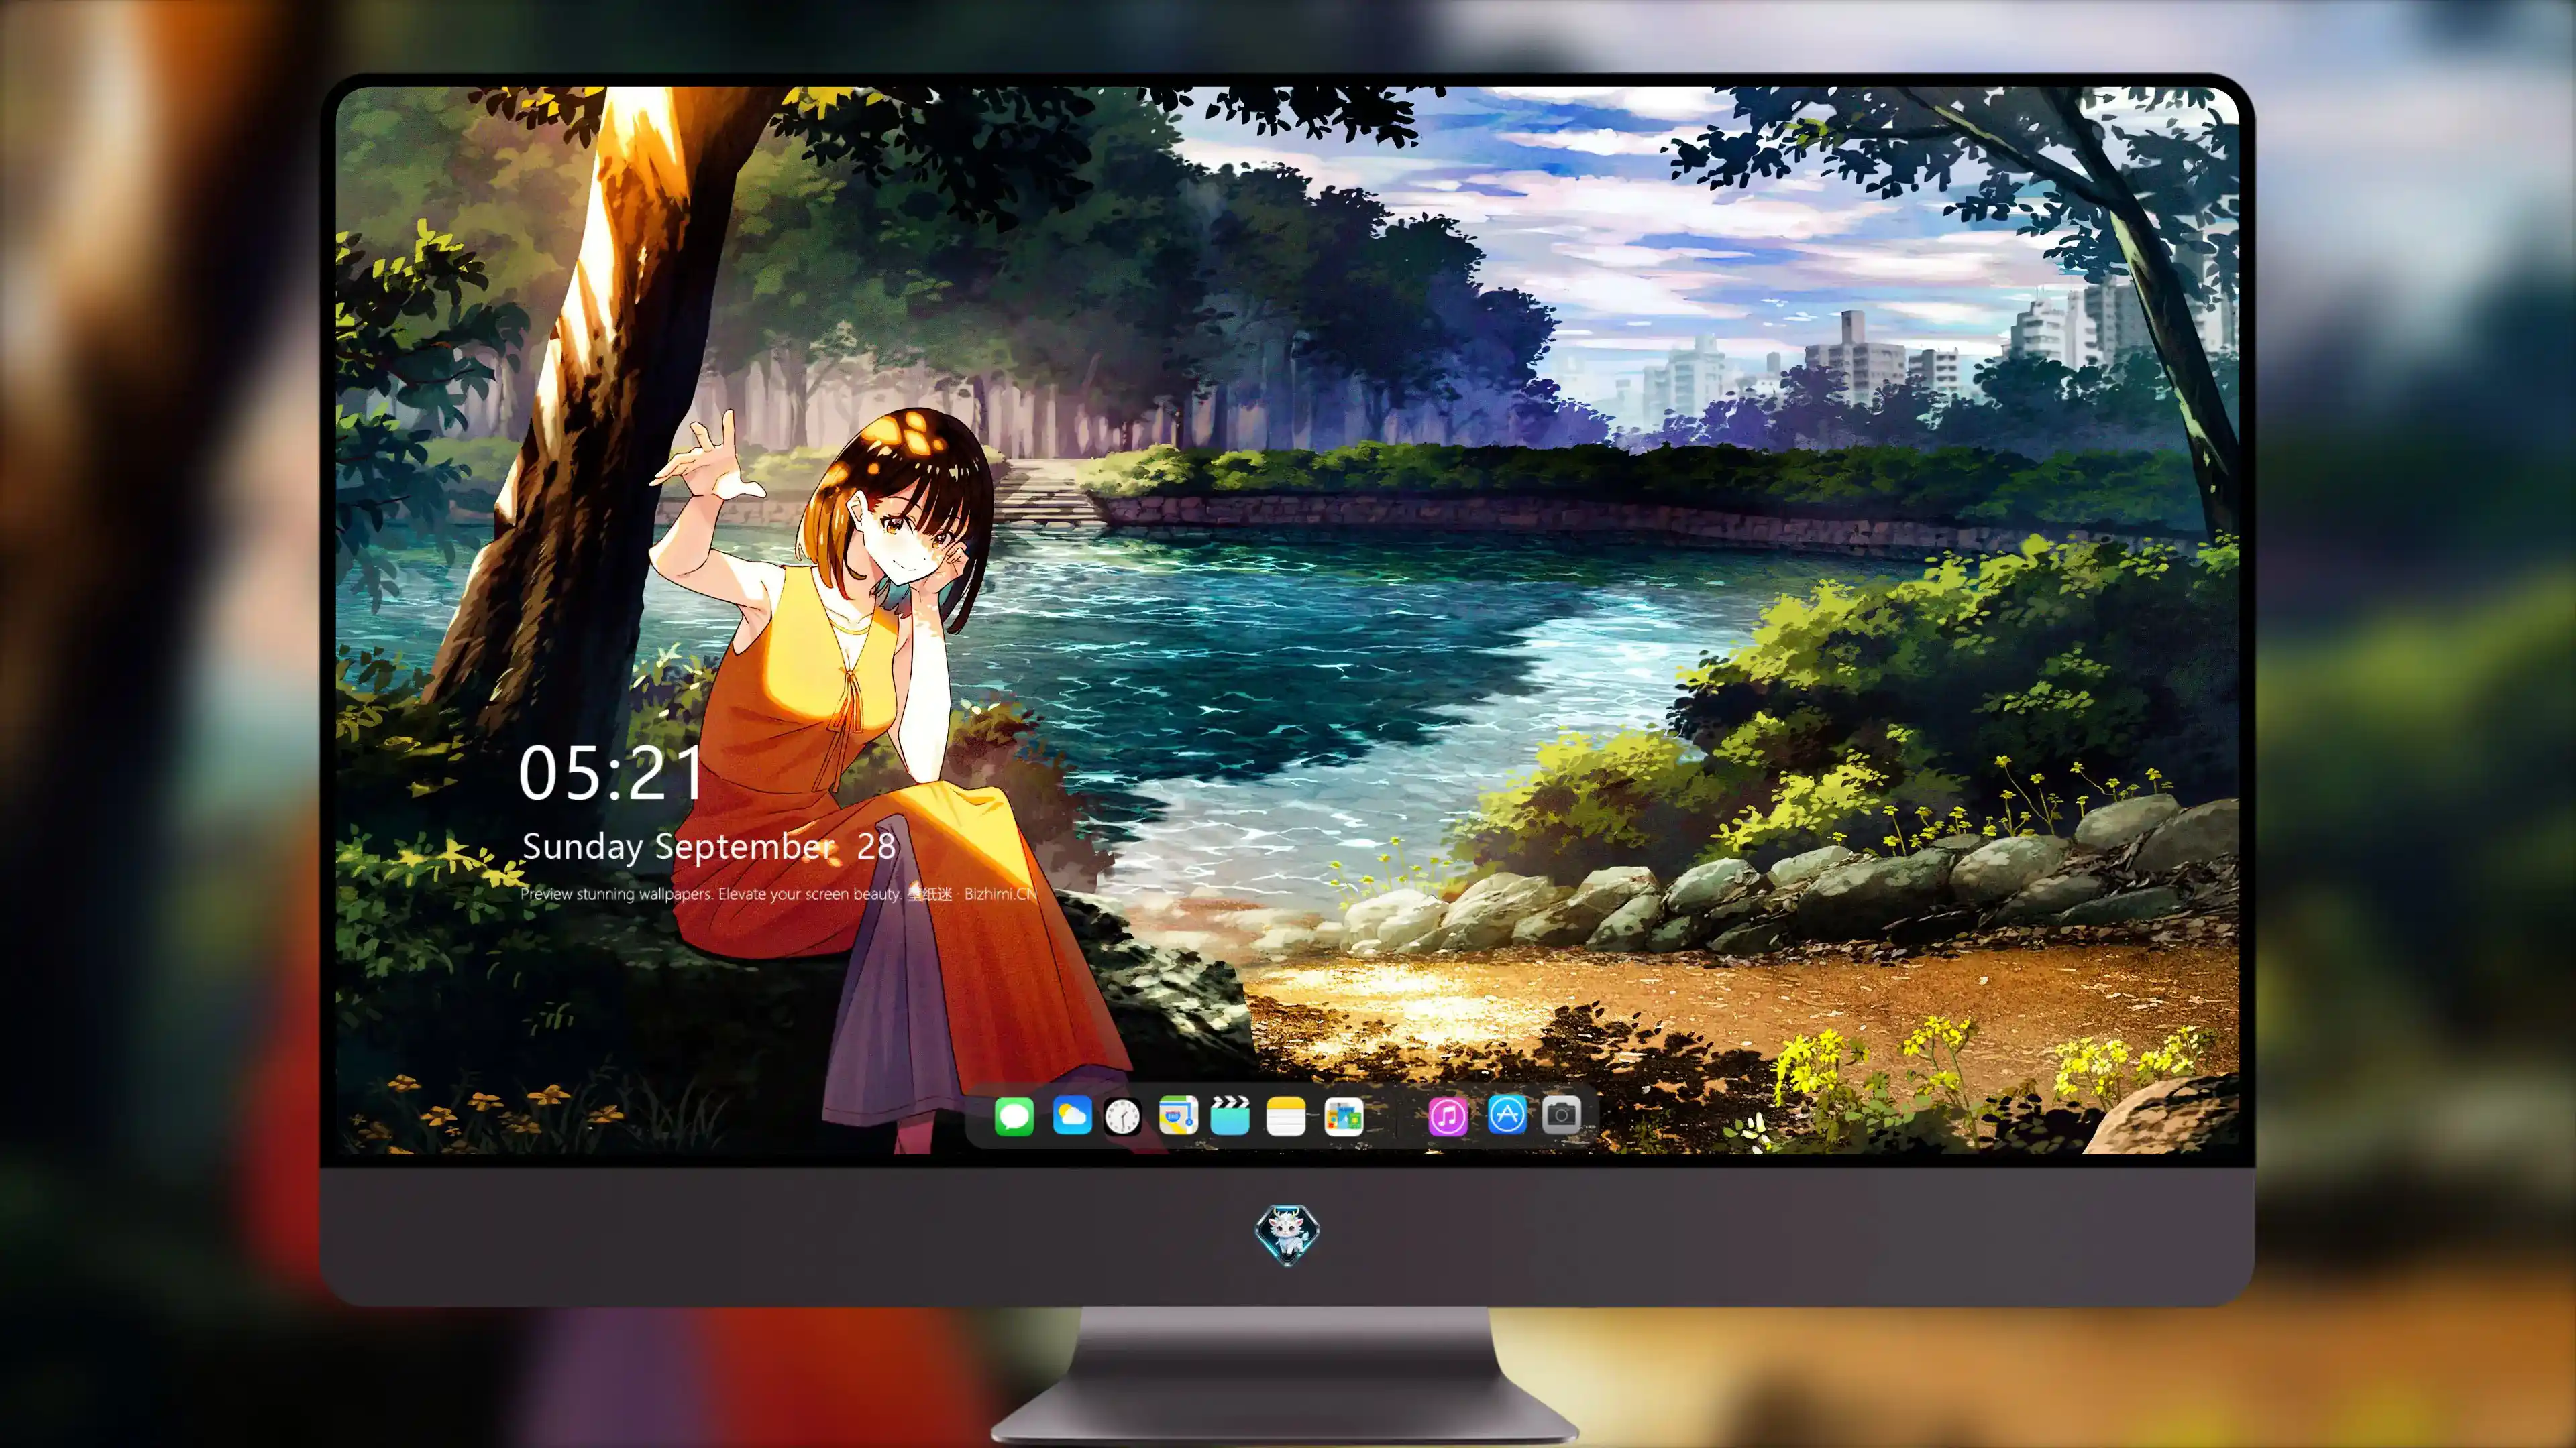Open the green Messages app in the dock
The width and height of the screenshot is (2576, 1448).
point(1014,1116)
